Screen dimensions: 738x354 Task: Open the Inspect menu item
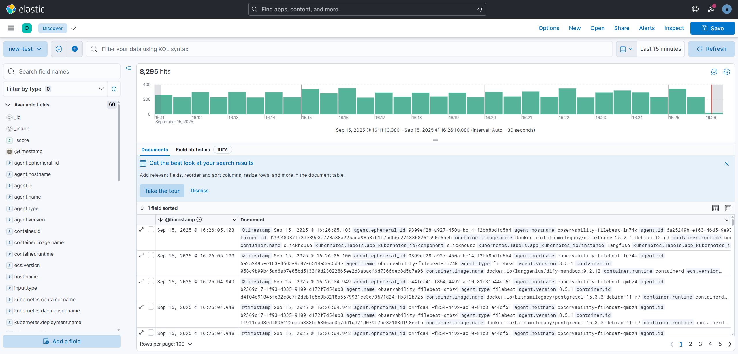[674, 28]
